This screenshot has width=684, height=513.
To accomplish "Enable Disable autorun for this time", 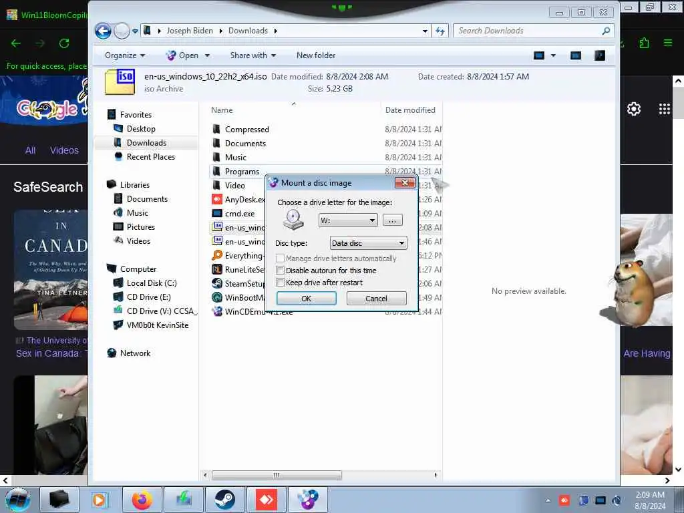I will point(280,271).
